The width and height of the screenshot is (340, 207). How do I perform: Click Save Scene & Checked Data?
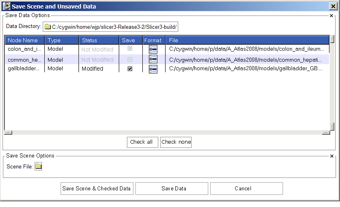click(96, 188)
